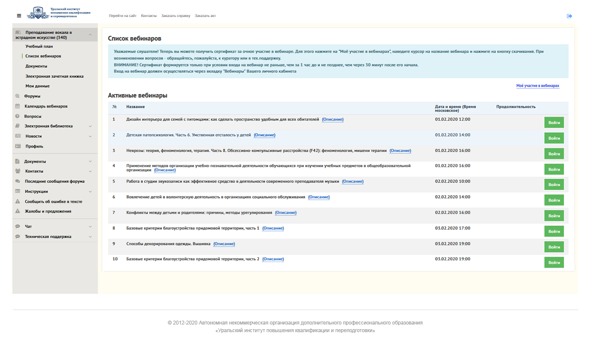
Task: Open the Моё участие в вебинарах link
Action: point(537,86)
